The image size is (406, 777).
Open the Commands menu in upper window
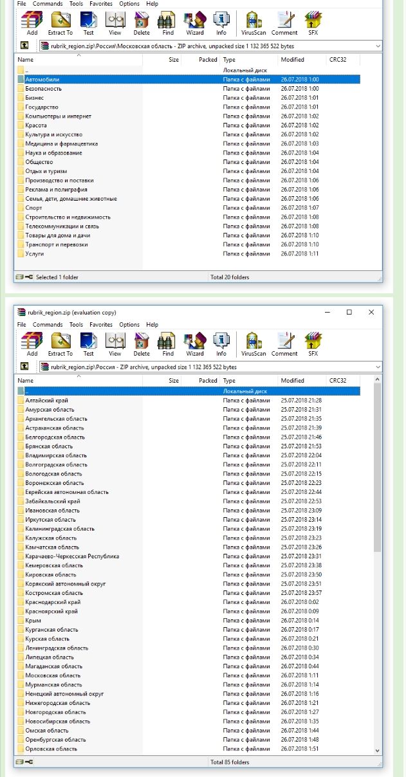click(48, 4)
